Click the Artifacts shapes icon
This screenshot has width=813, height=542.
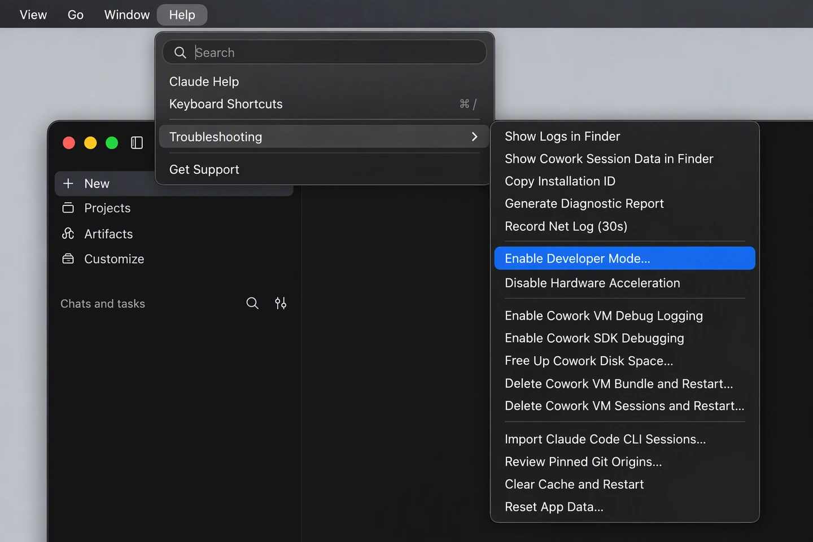pos(68,234)
